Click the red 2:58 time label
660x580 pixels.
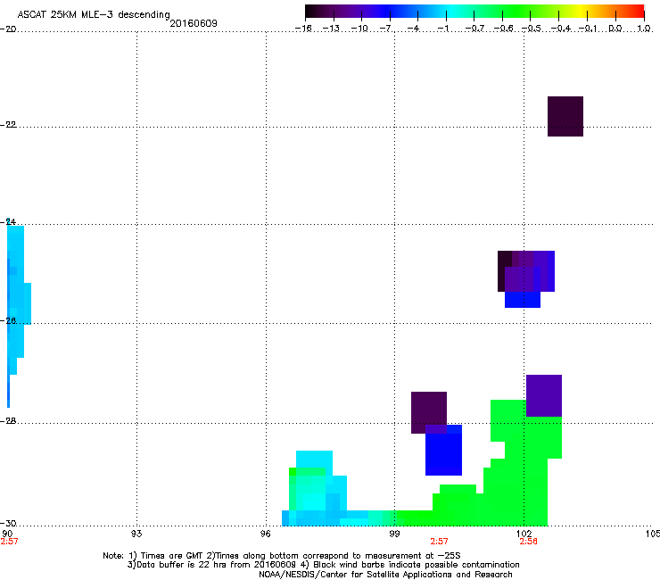(x=528, y=542)
